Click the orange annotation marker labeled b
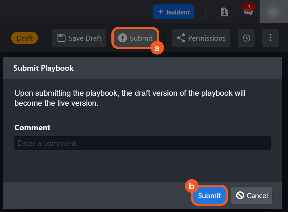This screenshot has width=288, height=212. click(192, 186)
